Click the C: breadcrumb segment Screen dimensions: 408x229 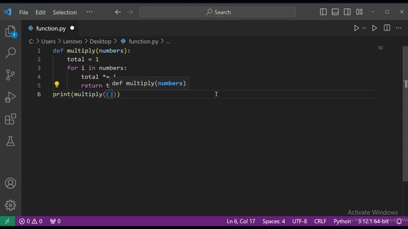click(x=31, y=41)
